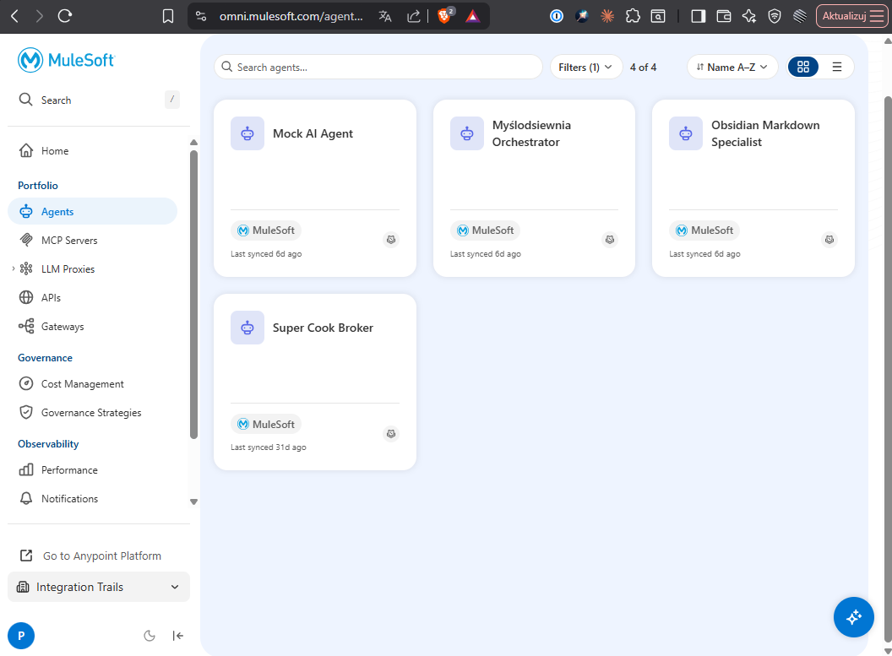The height and width of the screenshot is (656, 892).
Task: Click the MuleSoft logo
Action: [66, 60]
